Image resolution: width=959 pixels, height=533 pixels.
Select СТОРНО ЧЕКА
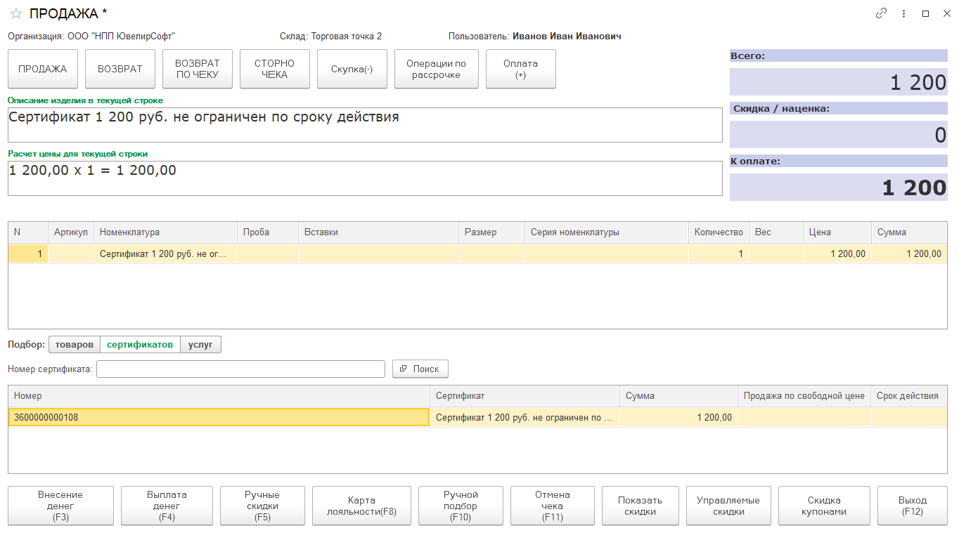pos(275,69)
